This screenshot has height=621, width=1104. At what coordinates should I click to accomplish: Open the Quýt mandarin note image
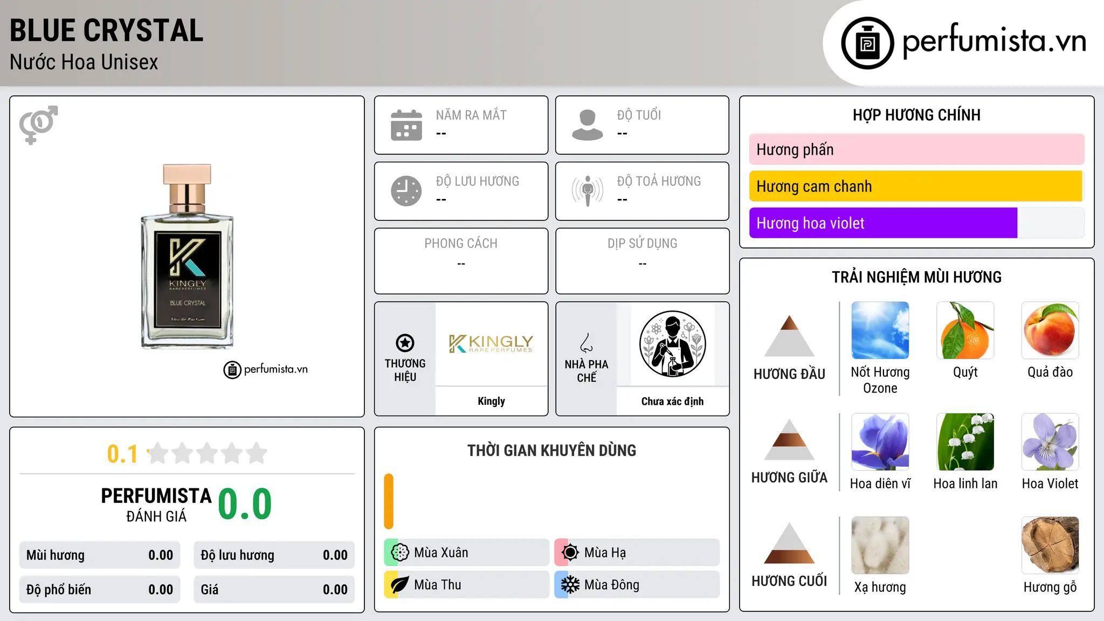965,330
